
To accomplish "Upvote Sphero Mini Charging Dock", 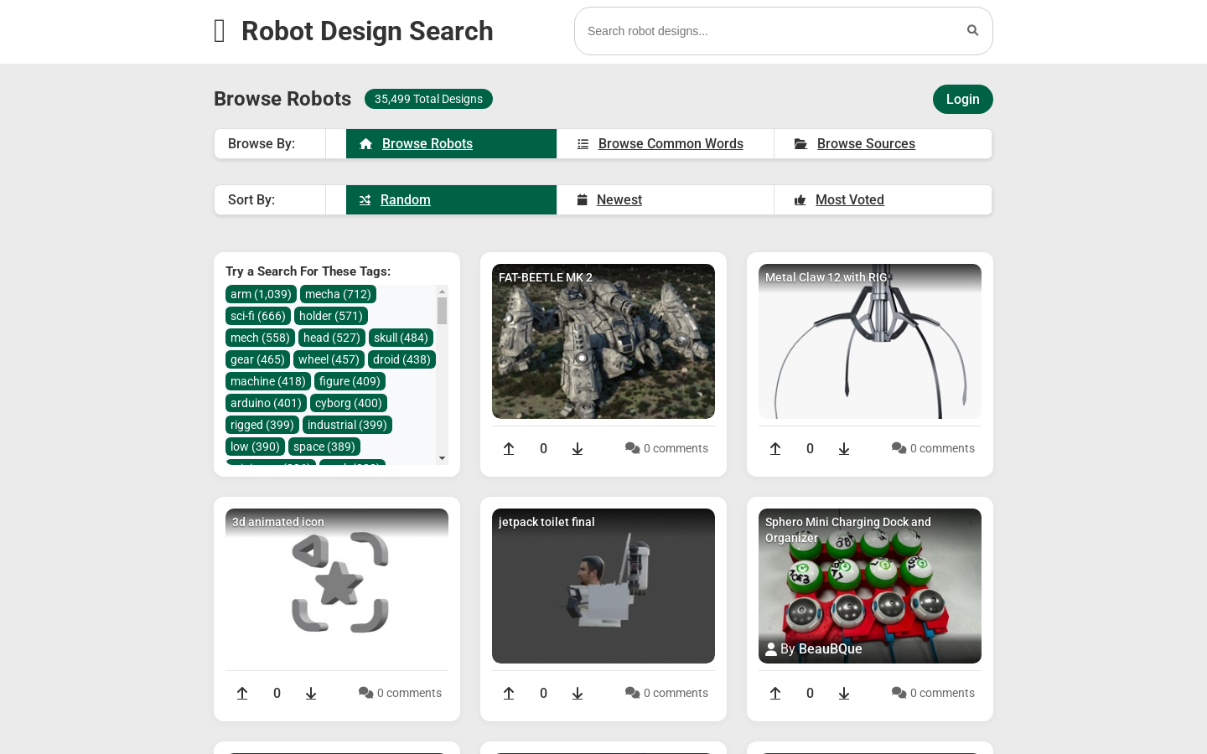I will pyautogui.click(x=775, y=694).
